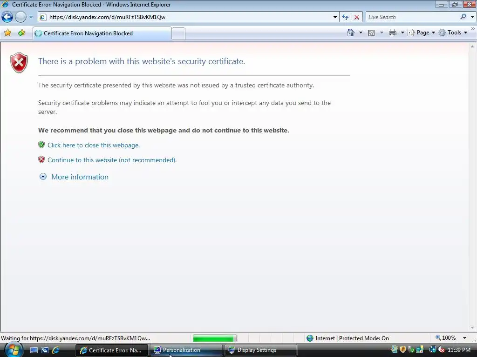Click the red shield icon beside continue link
Viewport: 477px width, 357px height.
tap(41, 159)
